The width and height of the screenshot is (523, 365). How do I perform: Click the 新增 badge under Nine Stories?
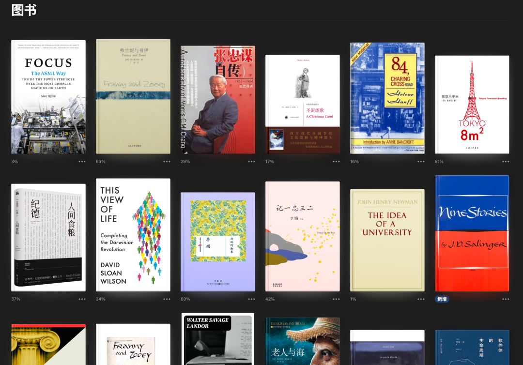pyautogui.click(x=442, y=299)
